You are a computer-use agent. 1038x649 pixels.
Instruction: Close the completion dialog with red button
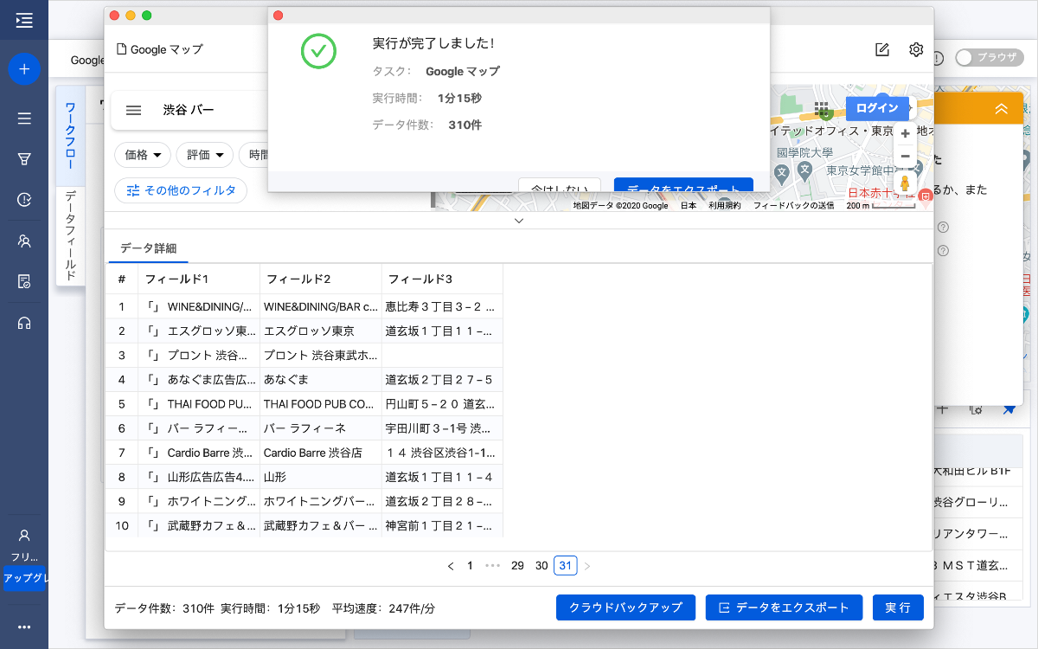(x=278, y=16)
